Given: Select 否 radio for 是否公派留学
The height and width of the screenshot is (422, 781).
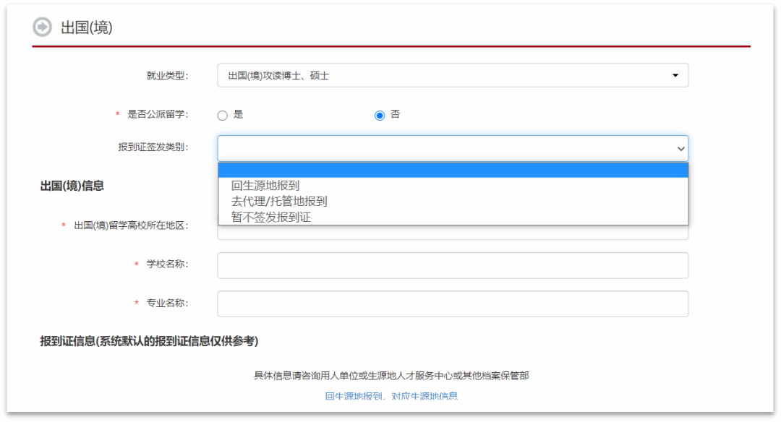Looking at the screenshot, I should click(x=380, y=116).
